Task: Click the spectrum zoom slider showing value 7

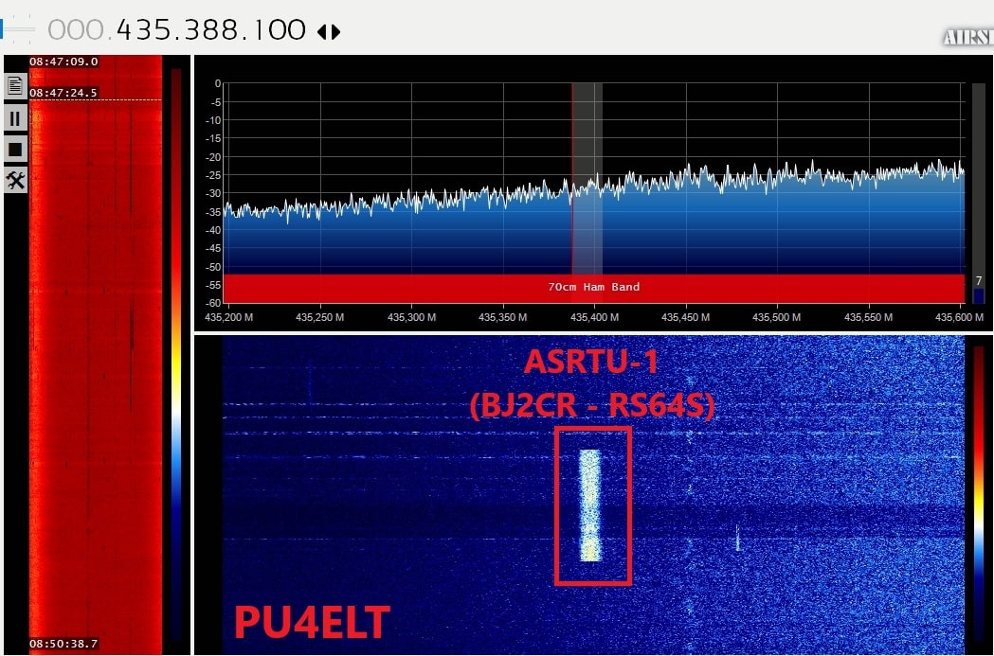Action: click(x=978, y=193)
